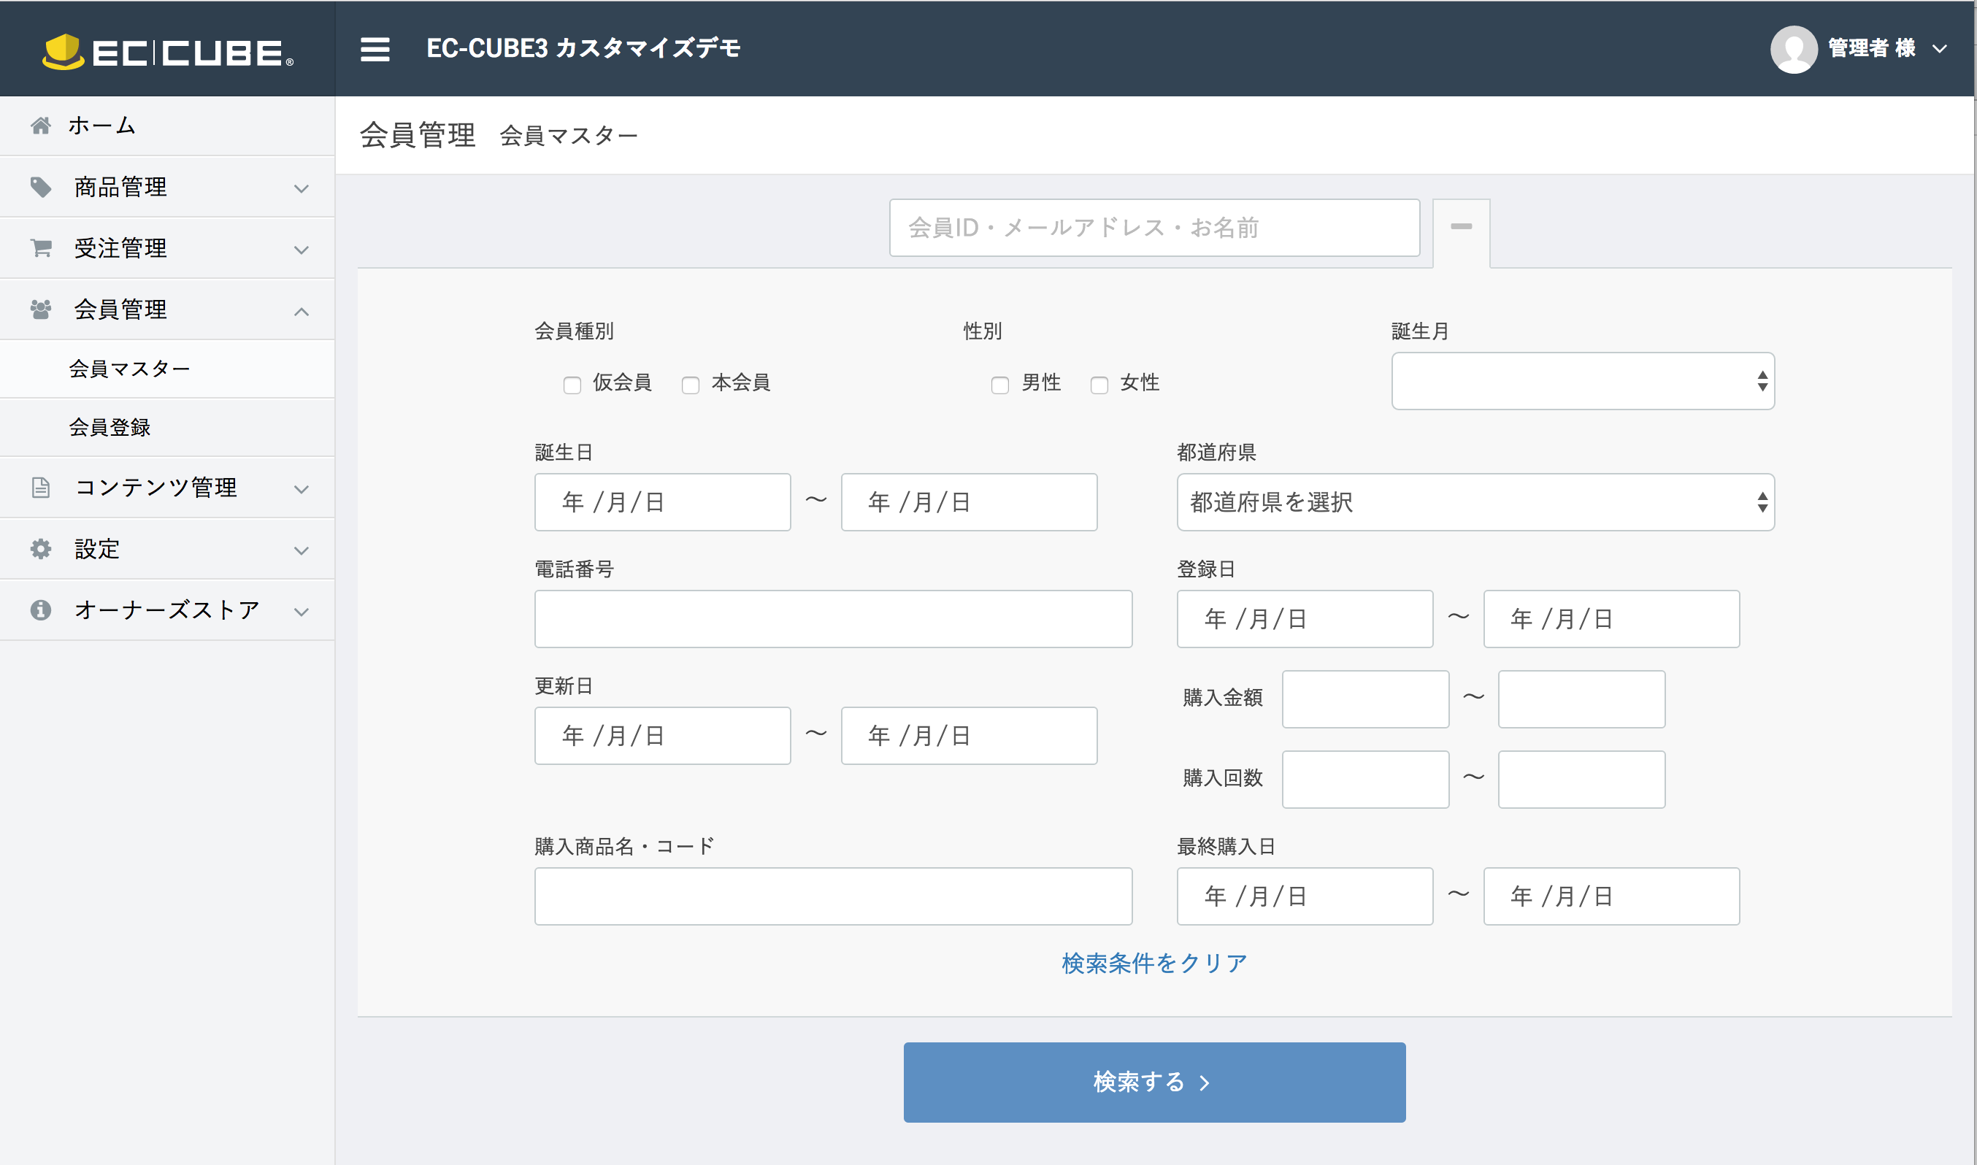Tick the 女性 gender checkbox
1977x1165 pixels.
pos(1099,385)
